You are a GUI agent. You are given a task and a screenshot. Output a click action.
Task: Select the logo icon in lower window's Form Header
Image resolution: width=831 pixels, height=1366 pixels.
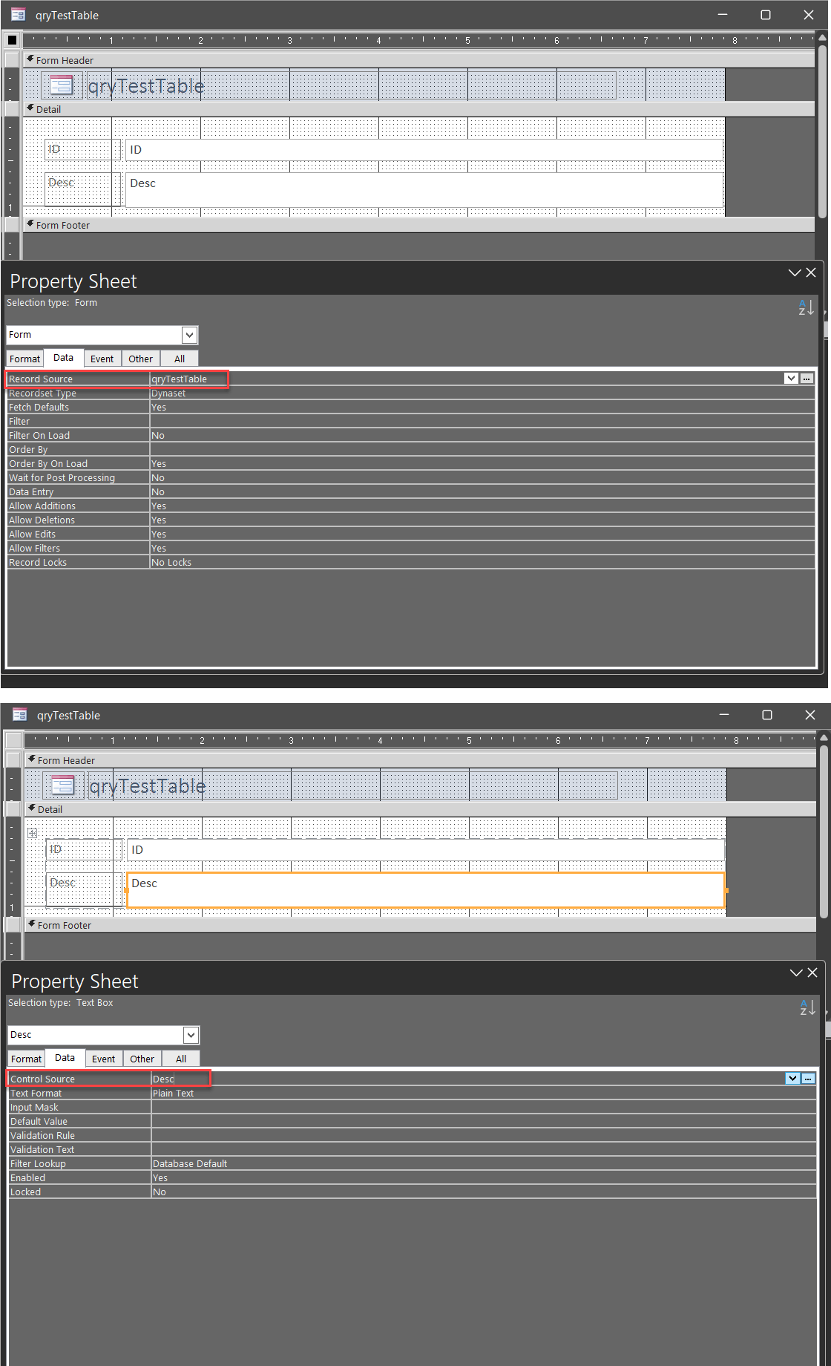[62, 785]
